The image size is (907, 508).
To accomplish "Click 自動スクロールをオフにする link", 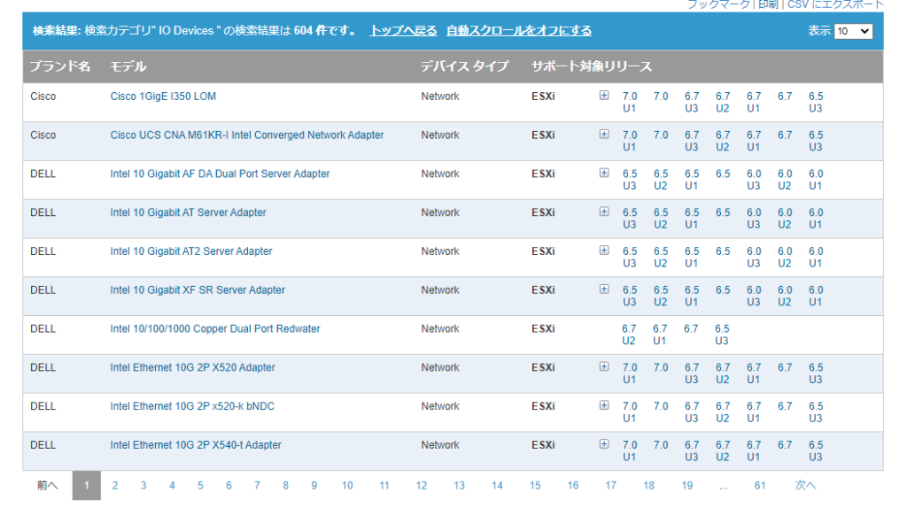I will point(519,31).
